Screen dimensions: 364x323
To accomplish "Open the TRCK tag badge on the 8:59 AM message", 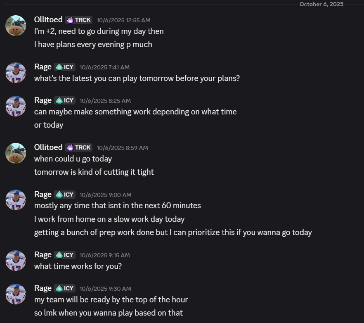I will coord(79,147).
